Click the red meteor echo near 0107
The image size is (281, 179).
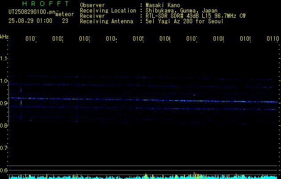(194, 95)
